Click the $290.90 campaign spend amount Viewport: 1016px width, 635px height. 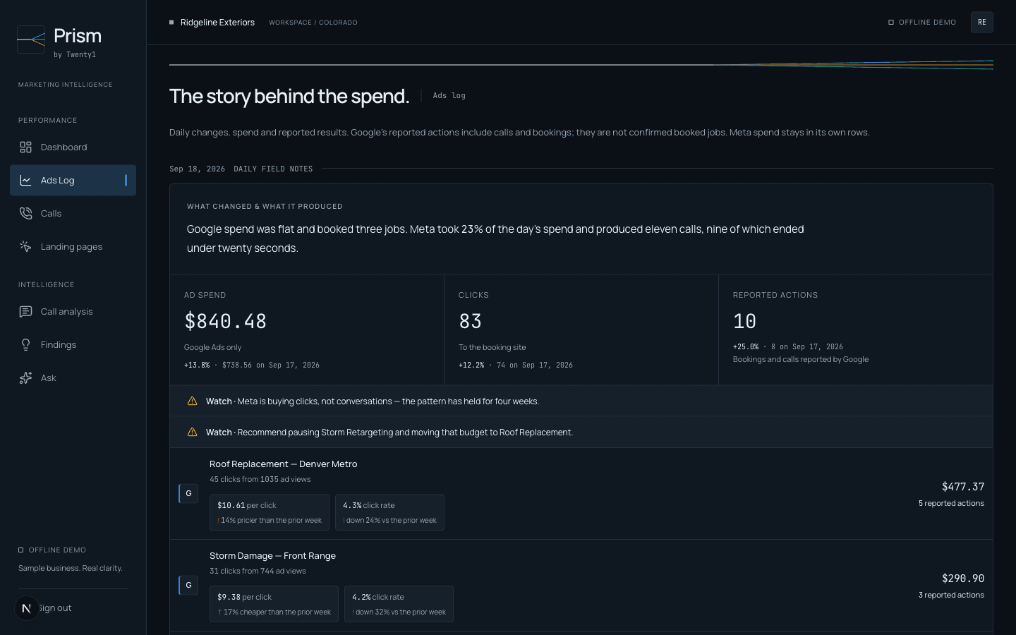click(963, 579)
